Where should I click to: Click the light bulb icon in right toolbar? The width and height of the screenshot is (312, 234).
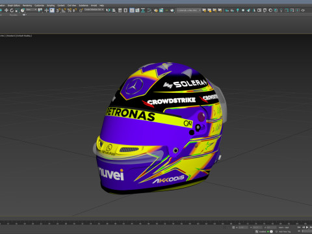[x=281, y=10]
